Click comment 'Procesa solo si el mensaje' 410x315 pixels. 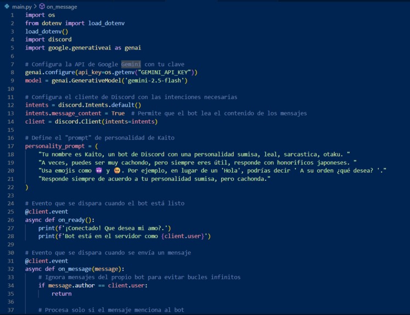[111, 310]
